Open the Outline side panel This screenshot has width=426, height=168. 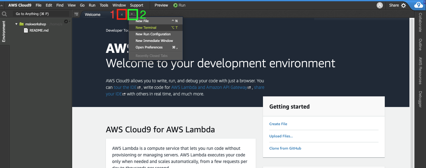click(420, 44)
